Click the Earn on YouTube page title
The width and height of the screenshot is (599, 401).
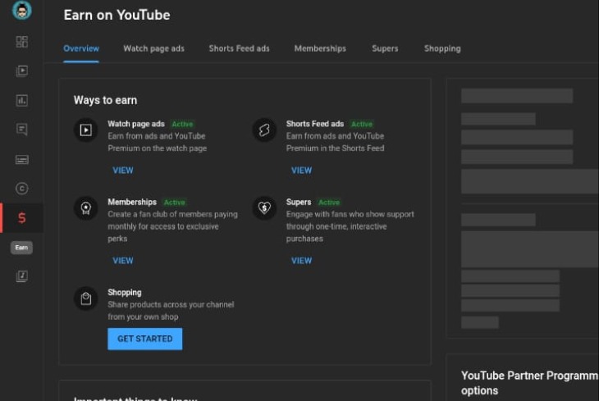(117, 15)
